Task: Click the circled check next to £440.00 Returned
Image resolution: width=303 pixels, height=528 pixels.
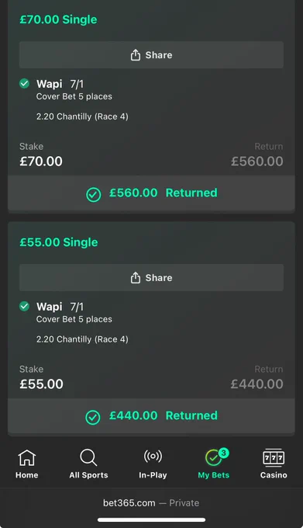Action: pos(93,418)
